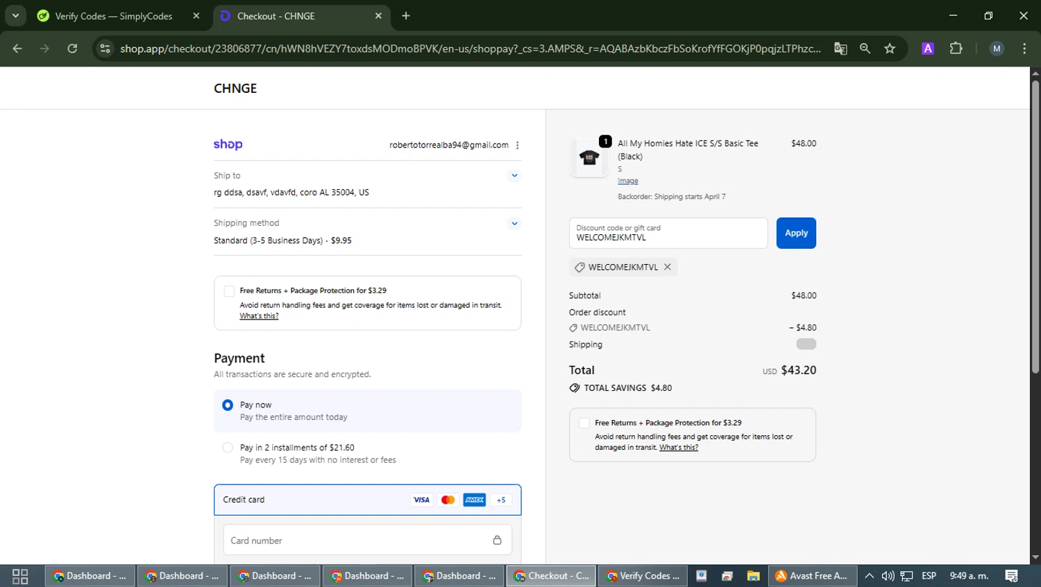
Task: Focus the Card number field
Action: coord(367,540)
